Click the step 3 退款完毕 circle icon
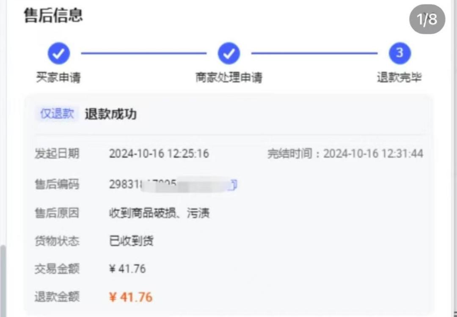The width and height of the screenshot is (457, 317). tap(399, 54)
